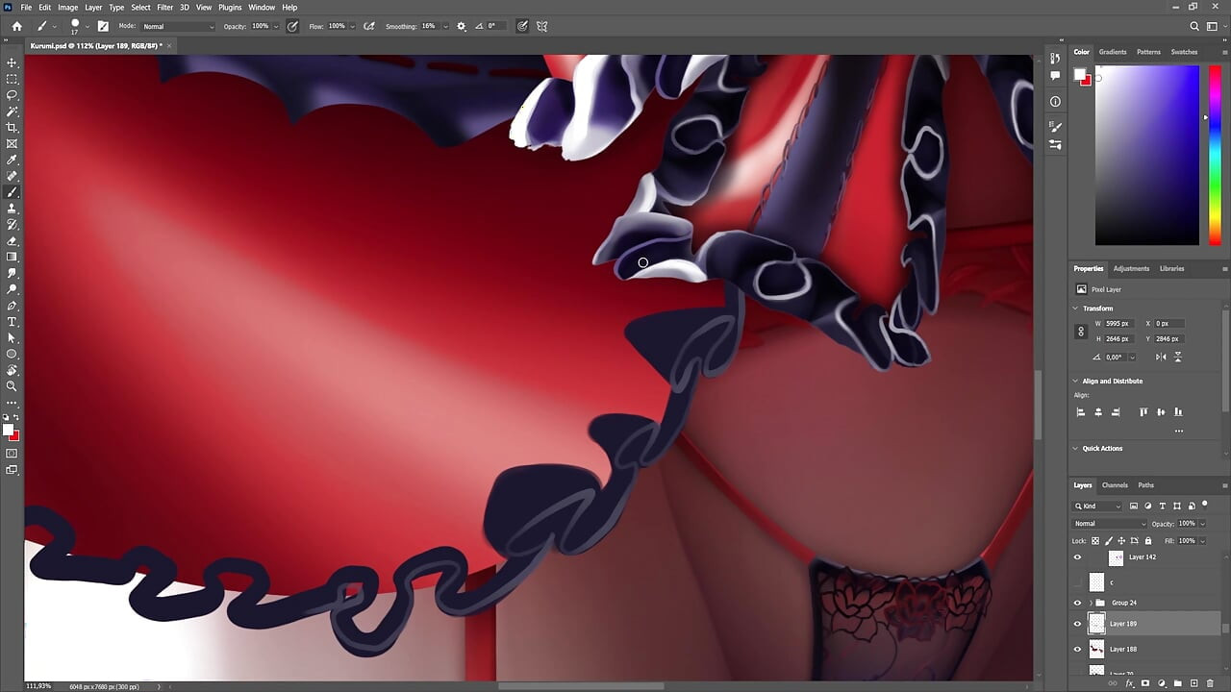Screen dimensions: 1231x692
Task: Switch to the Channels tab
Action: tap(1115, 485)
